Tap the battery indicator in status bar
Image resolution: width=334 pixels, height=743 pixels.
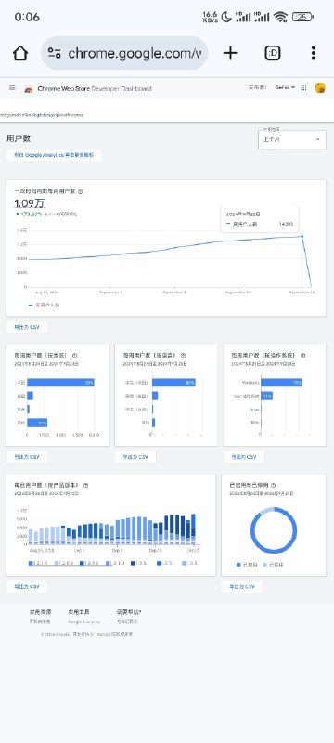point(302,17)
